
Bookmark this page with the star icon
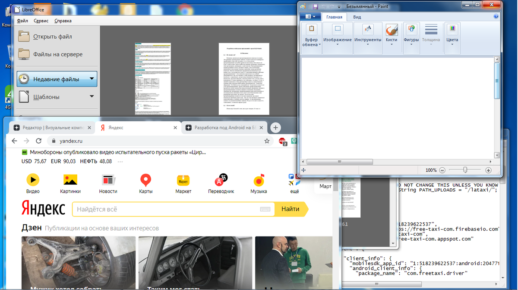click(267, 141)
